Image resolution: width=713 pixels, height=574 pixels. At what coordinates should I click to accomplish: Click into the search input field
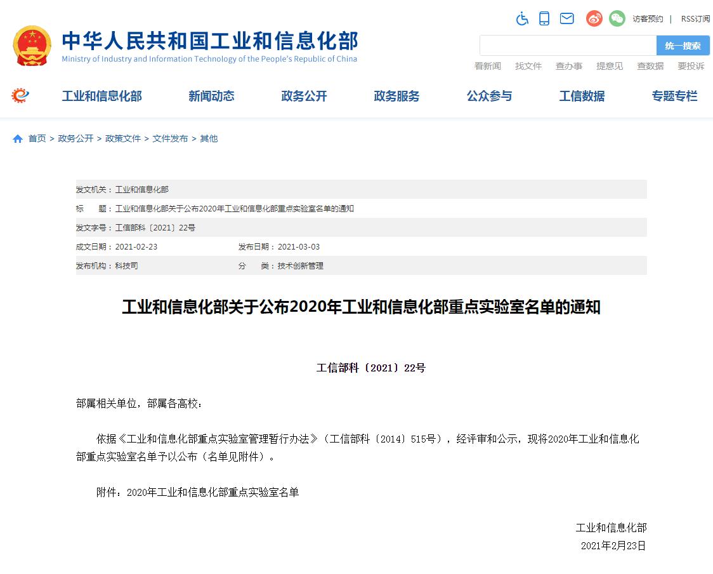click(568, 46)
